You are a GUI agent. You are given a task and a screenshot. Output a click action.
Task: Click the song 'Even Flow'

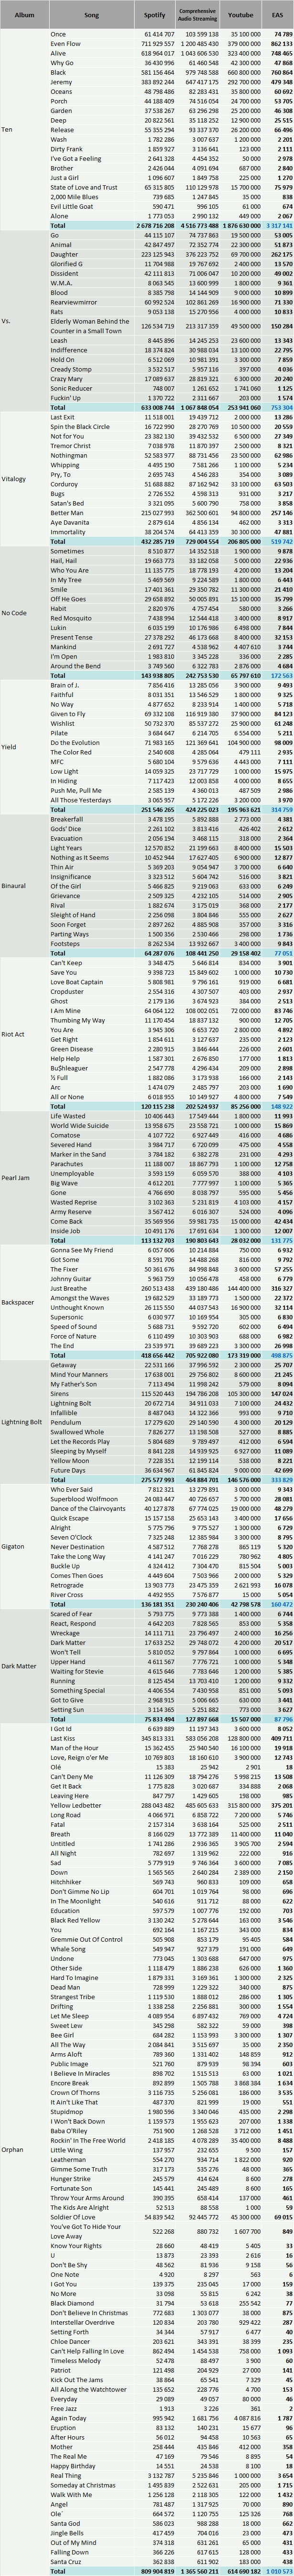[x=65, y=44]
